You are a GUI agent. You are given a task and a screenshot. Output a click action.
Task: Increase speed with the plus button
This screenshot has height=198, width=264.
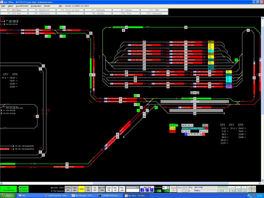(x=244, y=187)
